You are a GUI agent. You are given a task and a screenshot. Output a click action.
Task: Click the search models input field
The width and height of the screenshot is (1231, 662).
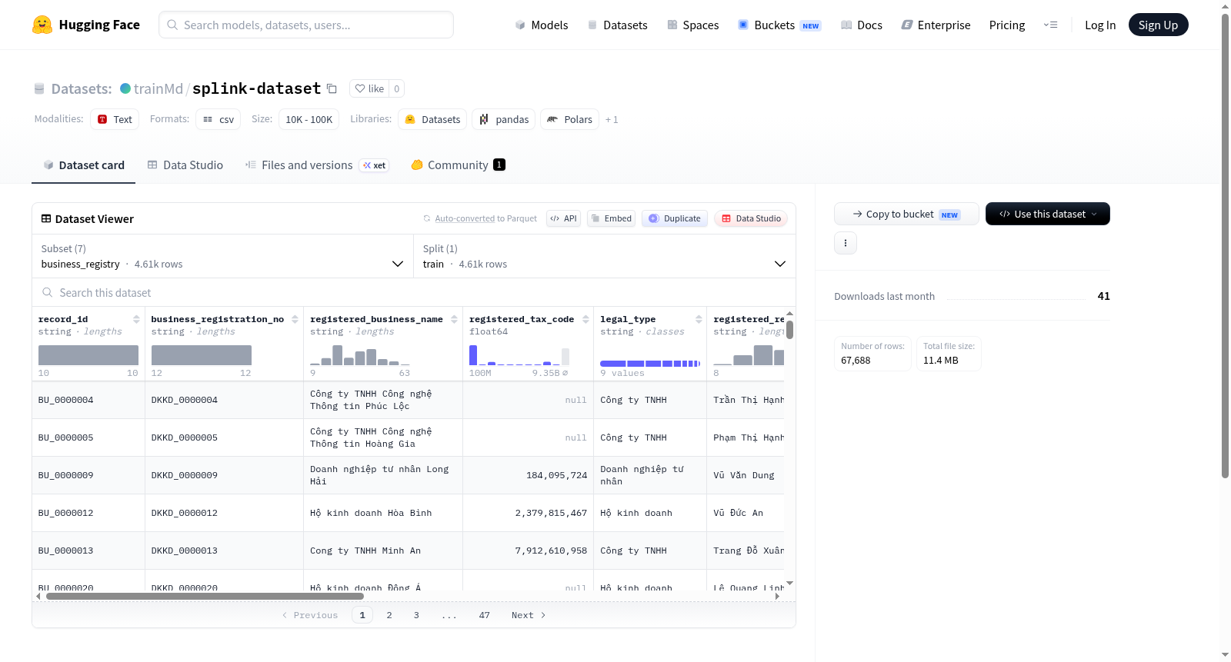306,25
